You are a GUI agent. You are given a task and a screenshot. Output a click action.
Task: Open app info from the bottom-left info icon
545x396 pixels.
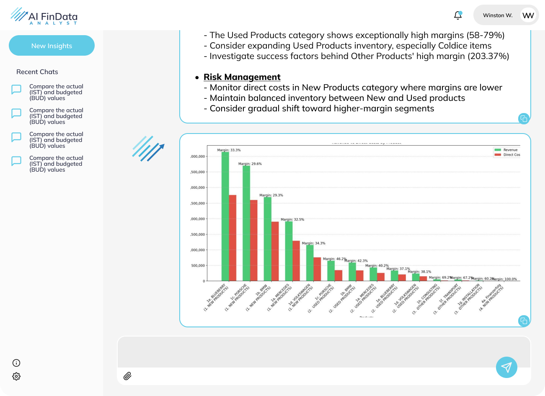click(x=16, y=363)
